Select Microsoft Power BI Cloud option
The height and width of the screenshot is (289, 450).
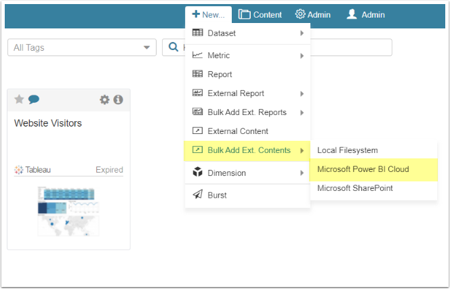tap(363, 169)
